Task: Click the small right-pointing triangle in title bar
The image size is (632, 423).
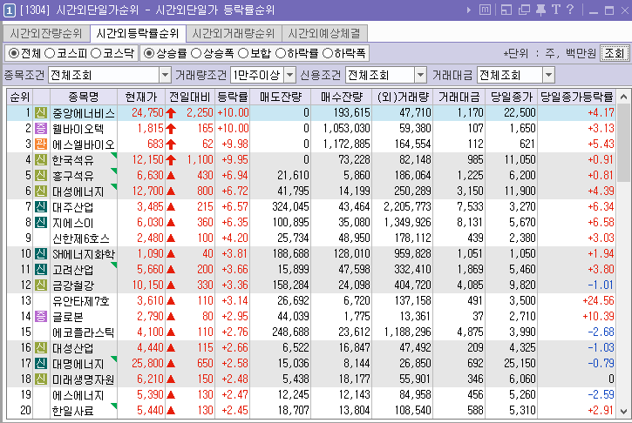Action: click(x=469, y=10)
